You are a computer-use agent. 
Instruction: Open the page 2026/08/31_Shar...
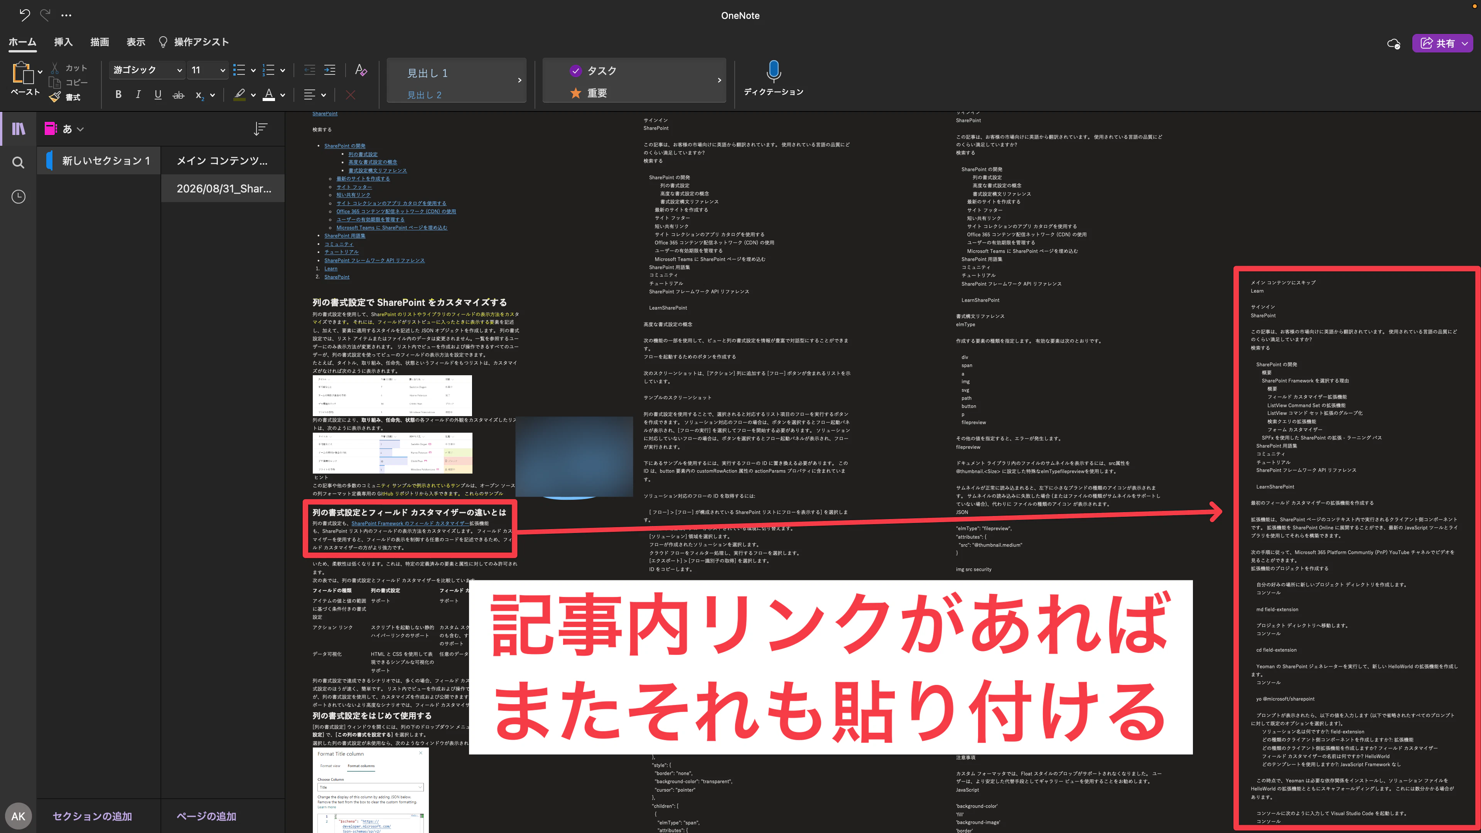click(223, 189)
